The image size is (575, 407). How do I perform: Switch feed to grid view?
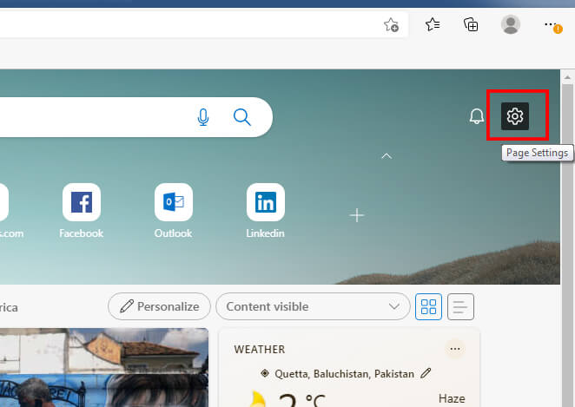(429, 306)
